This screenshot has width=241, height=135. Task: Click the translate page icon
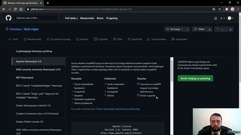click(x=214, y=9)
